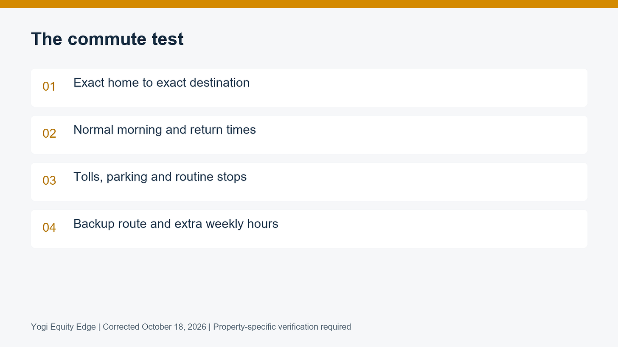Select the "Backup route and extra weekly hours" text
This screenshot has width=618, height=347.
[176, 224]
